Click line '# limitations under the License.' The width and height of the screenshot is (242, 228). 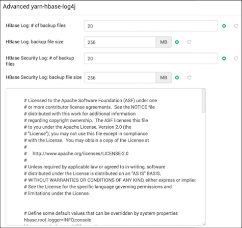(57, 193)
